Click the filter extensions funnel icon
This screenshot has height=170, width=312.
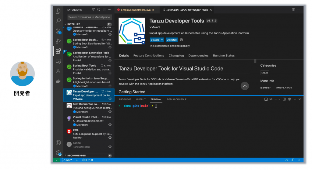[93, 10]
